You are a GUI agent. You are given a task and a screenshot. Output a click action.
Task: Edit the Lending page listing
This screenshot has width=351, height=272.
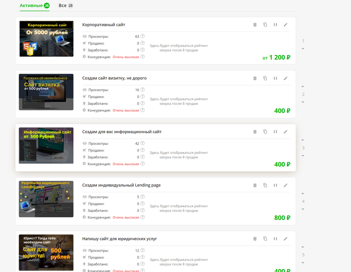coord(286,185)
